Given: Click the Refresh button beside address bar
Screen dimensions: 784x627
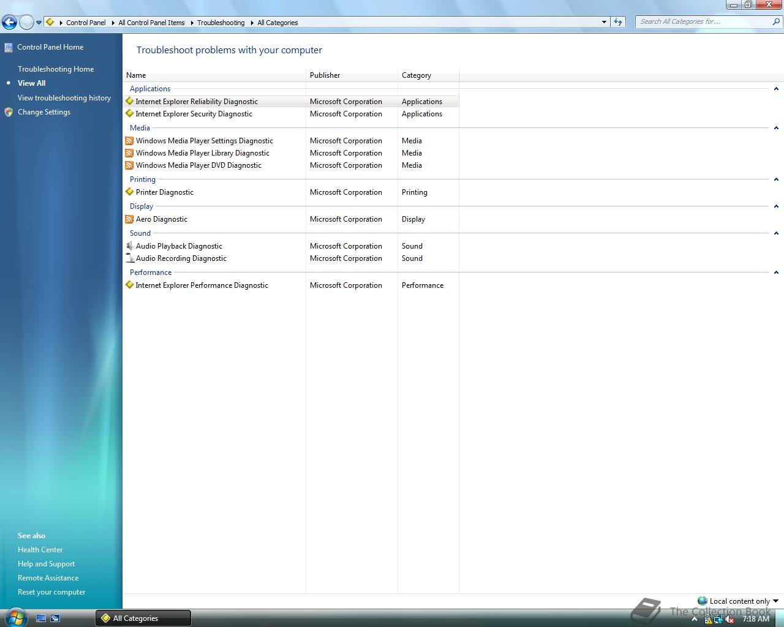Looking at the screenshot, I should [618, 22].
